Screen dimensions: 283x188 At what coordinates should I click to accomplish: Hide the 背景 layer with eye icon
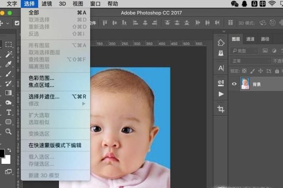[234, 84]
